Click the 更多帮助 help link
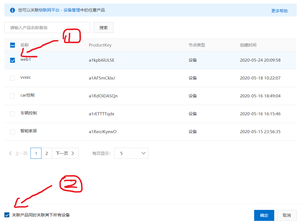Image resolution: width=305 pixels, height=222 pixels. pyautogui.click(x=279, y=10)
